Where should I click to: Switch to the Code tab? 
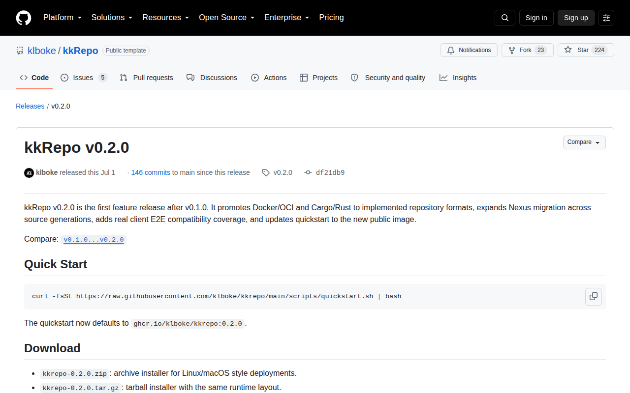(x=34, y=78)
